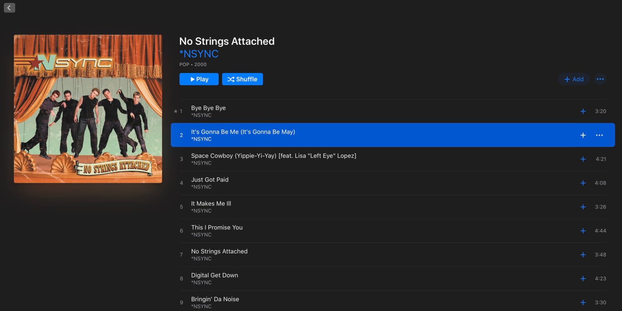Add album to library with Add button
Image resolution: width=622 pixels, height=311 pixels.
(574, 79)
